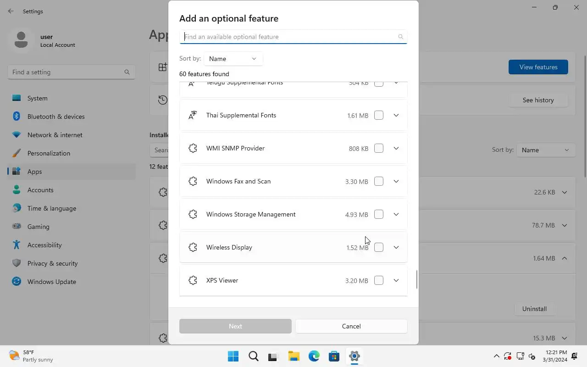
Task: Open the weather widget on the taskbar
Action: [31, 356]
